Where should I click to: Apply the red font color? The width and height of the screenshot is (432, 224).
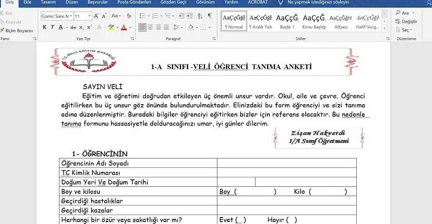click(124, 27)
